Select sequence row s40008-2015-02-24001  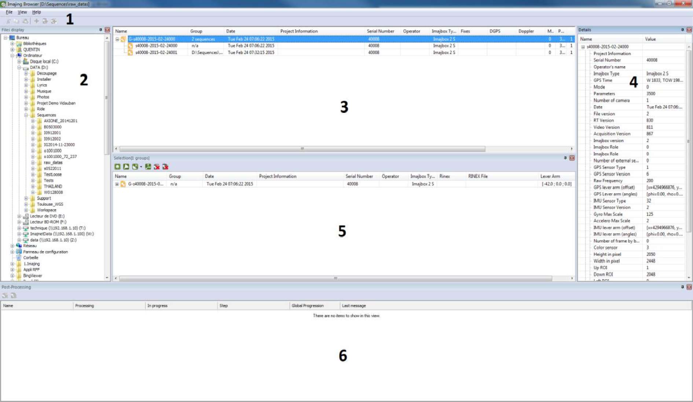click(x=344, y=52)
